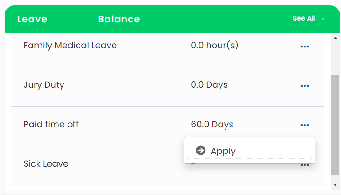Click the 0.0 hour(s) balance value
The height and width of the screenshot is (195, 341).
point(215,46)
